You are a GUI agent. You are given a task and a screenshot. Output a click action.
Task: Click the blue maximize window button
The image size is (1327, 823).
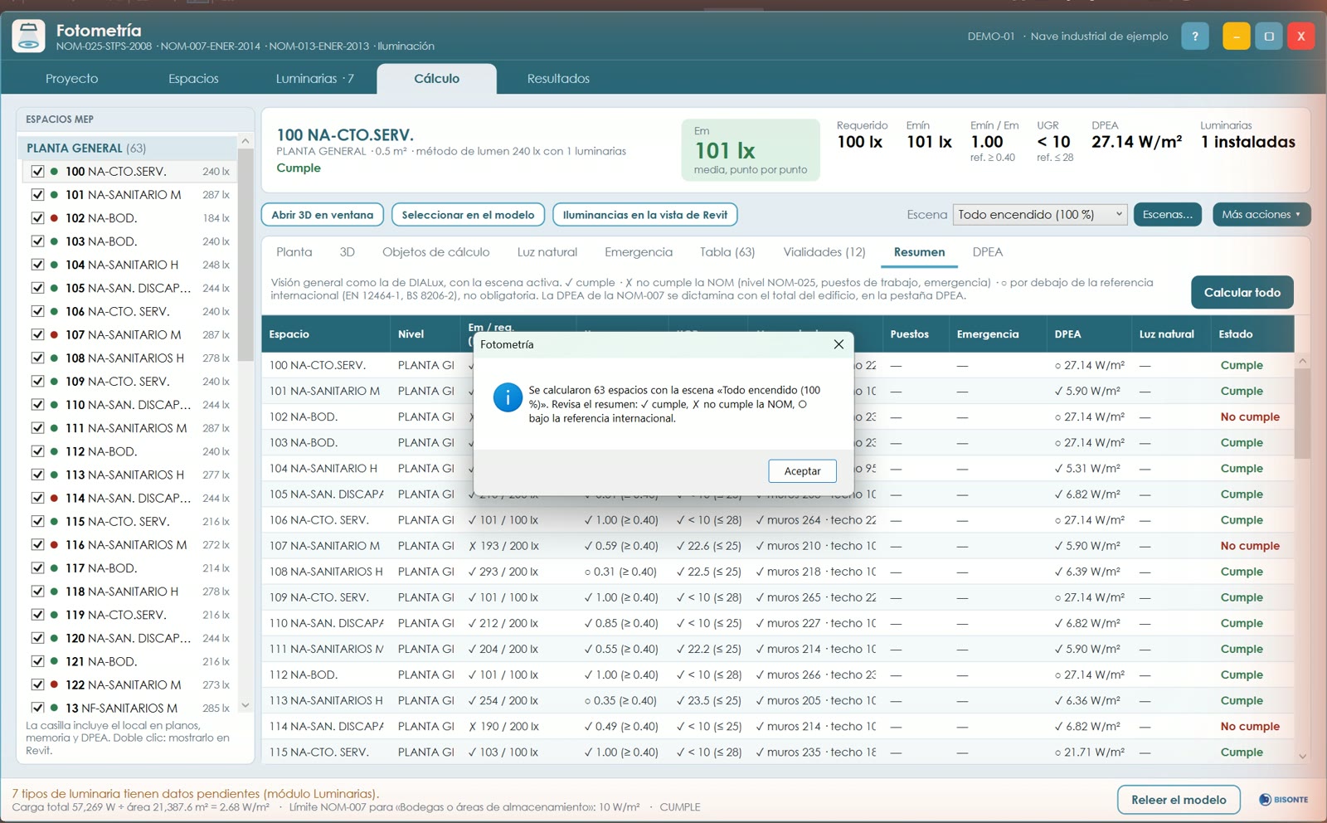point(1269,37)
